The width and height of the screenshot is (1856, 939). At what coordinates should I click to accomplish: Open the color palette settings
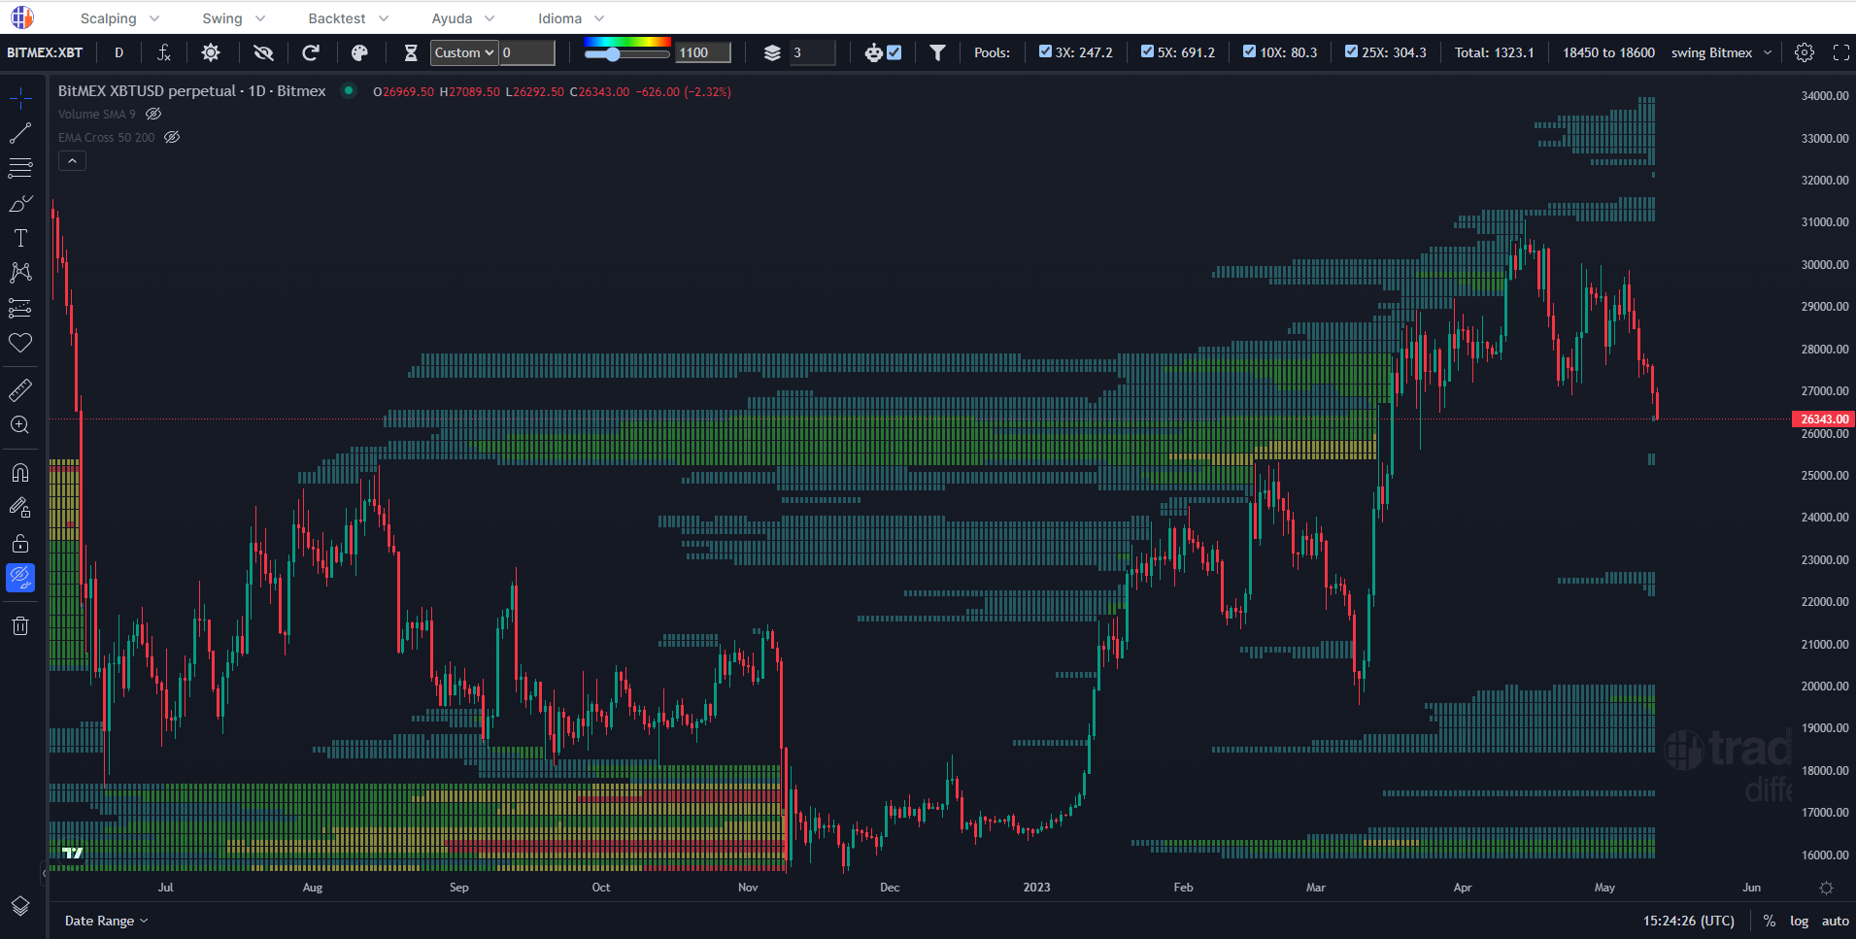tap(359, 52)
